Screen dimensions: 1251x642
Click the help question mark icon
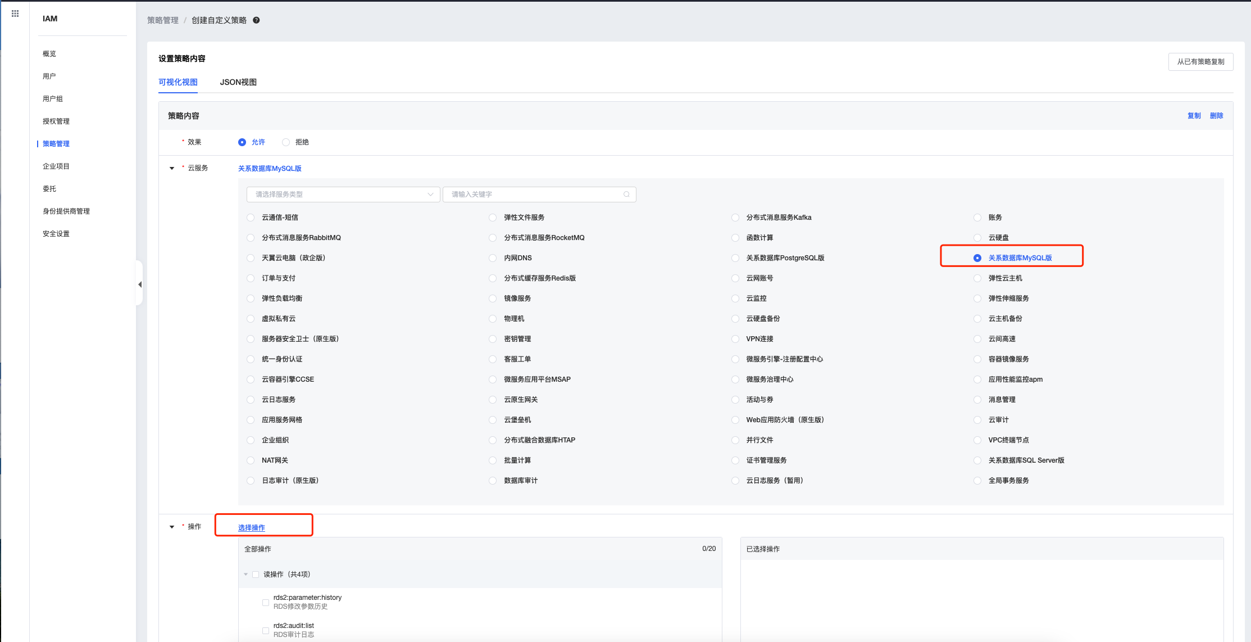[x=256, y=20]
